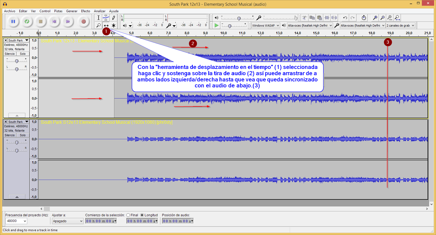Click the playback speed slider knob
Screen dimensions: 436x235
coord(230,26)
